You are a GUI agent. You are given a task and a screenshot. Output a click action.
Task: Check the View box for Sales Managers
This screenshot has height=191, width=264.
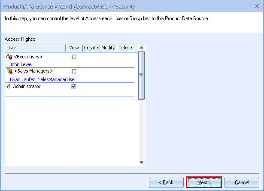click(74, 71)
